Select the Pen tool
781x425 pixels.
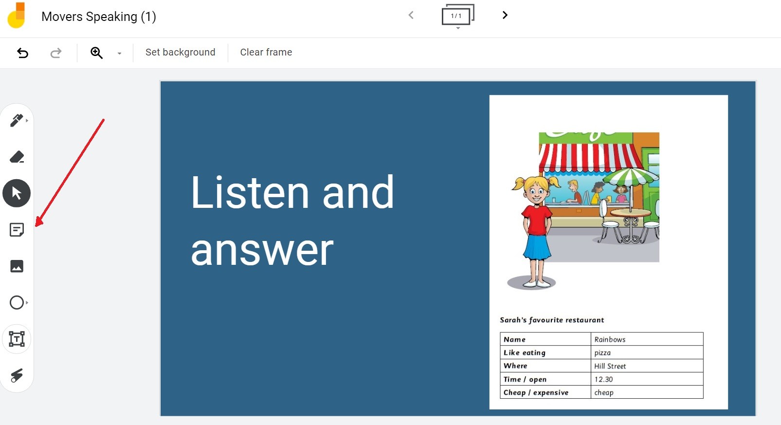coord(17,120)
